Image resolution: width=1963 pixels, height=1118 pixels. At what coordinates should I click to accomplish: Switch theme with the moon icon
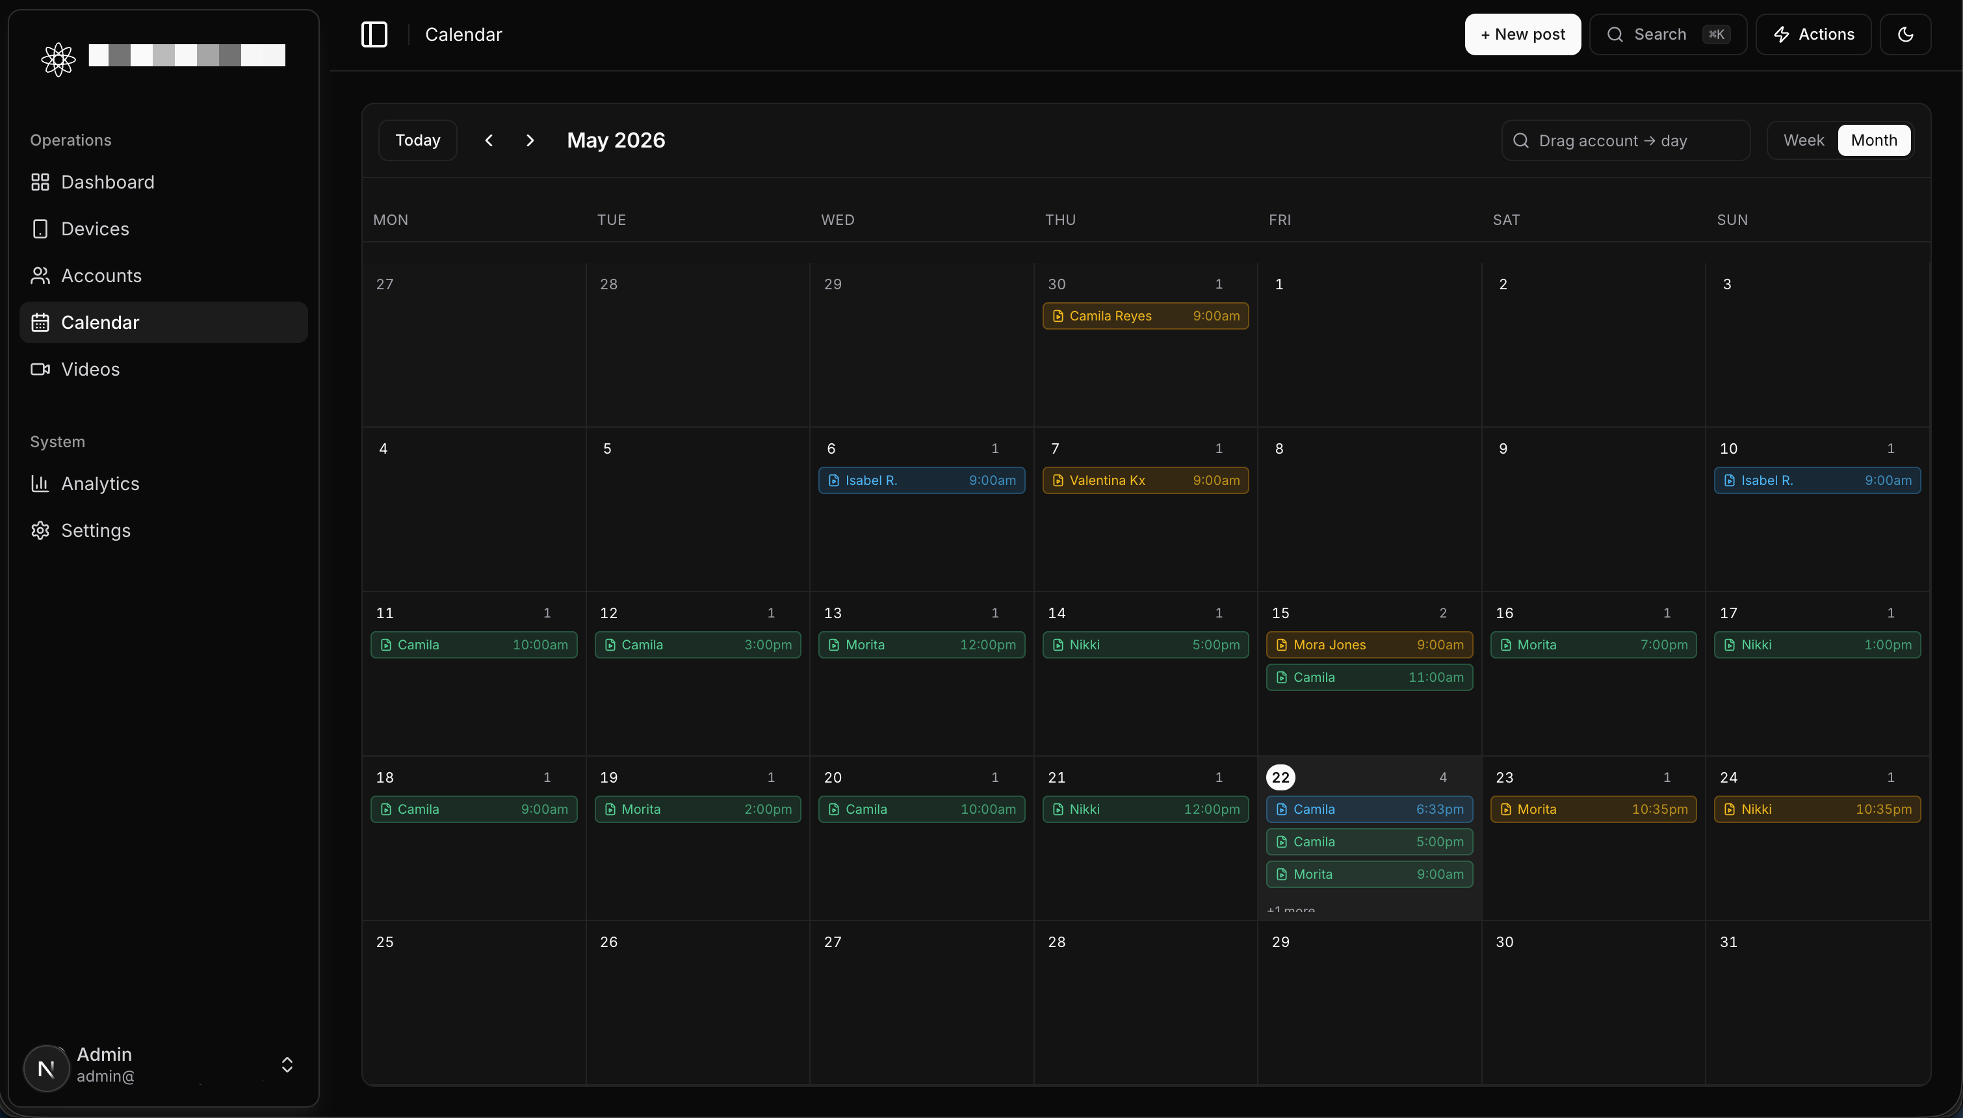pos(1904,34)
